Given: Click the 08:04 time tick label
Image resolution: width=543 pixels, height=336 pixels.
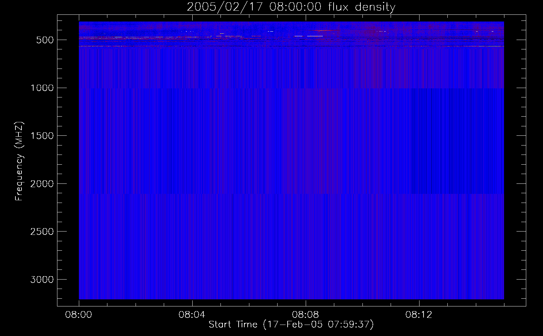Looking at the screenshot, I should tap(192, 315).
